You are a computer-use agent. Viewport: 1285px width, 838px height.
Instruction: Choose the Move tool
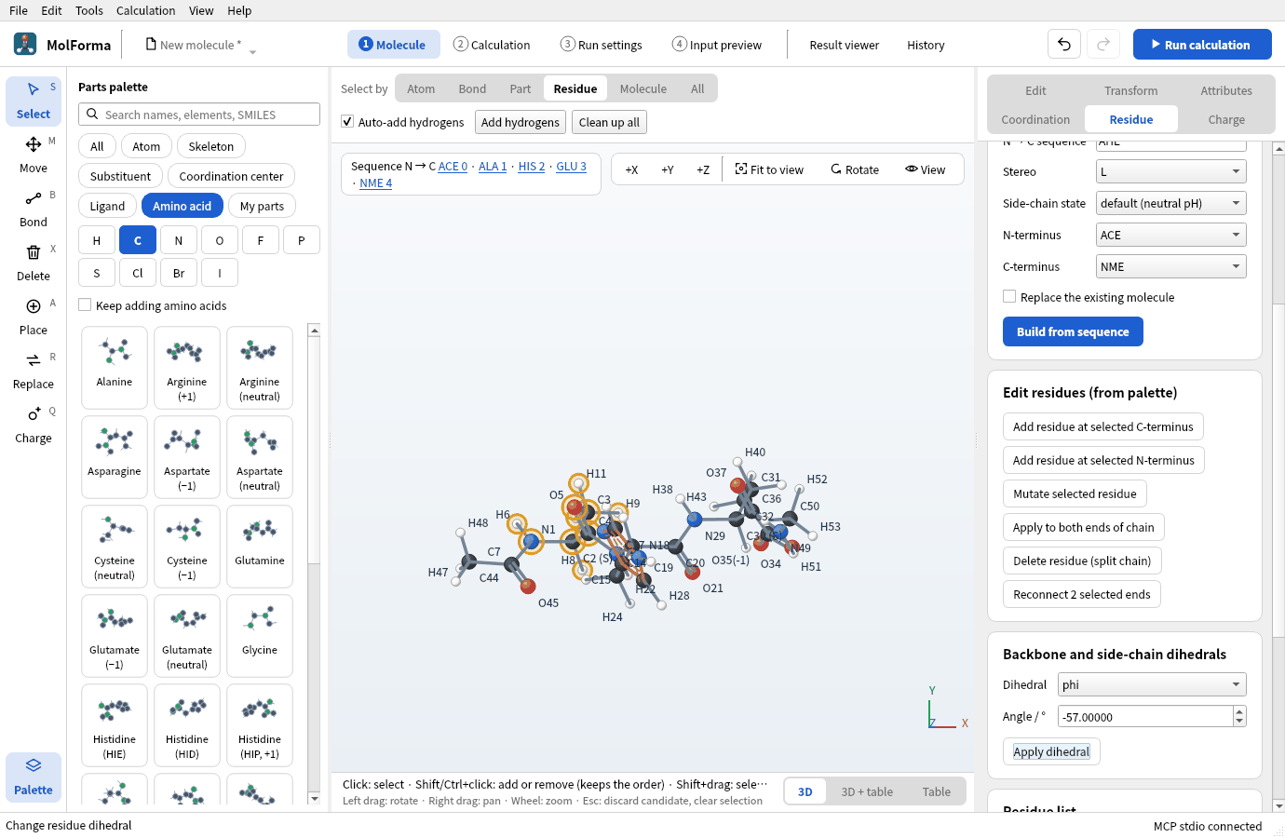(34, 155)
